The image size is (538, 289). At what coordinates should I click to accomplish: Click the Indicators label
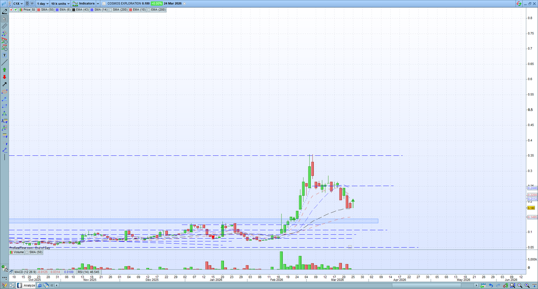(87, 3)
